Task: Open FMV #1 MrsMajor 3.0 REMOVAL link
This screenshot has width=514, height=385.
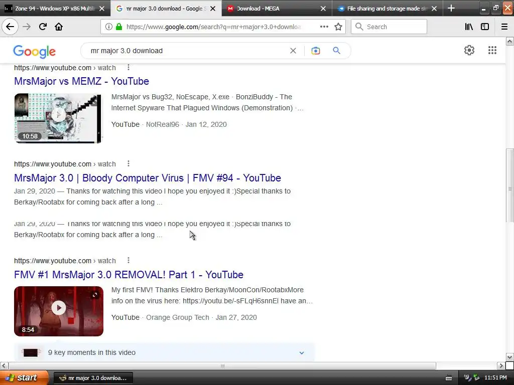Action: [x=128, y=275]
